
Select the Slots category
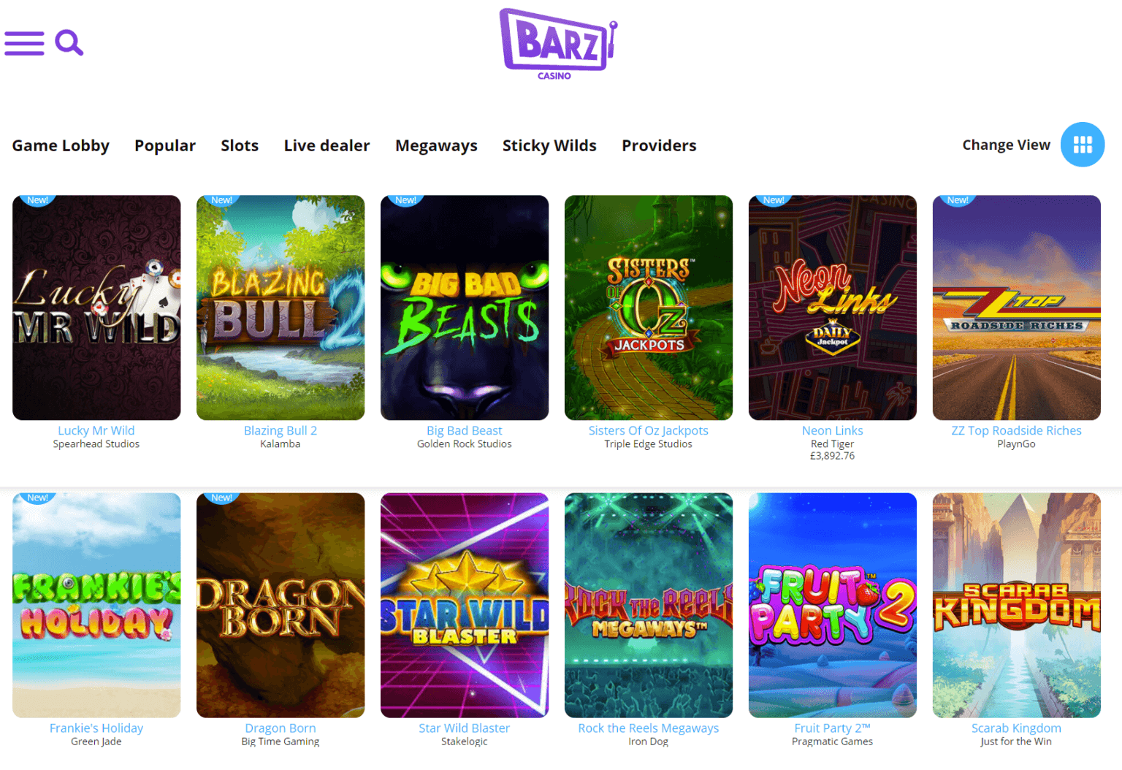tap(240, 145)
